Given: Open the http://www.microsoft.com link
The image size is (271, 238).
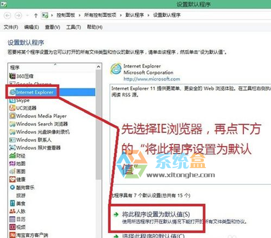Looking at the screenshot, I should [152, 79].
